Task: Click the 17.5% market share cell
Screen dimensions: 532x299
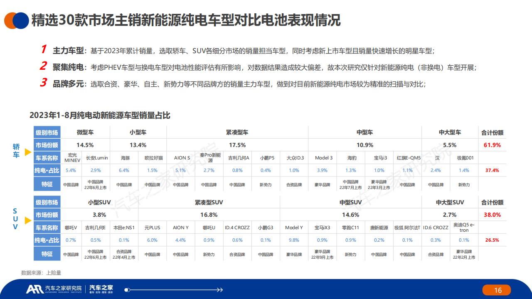Action: [x=237, y=145]
